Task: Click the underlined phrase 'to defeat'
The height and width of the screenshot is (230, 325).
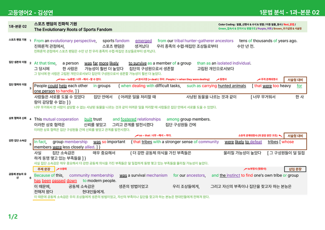Action: pos(253,142)
